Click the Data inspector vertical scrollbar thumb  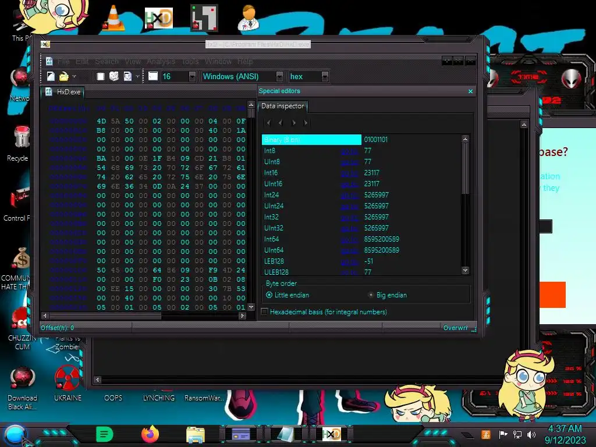(465, 168)
